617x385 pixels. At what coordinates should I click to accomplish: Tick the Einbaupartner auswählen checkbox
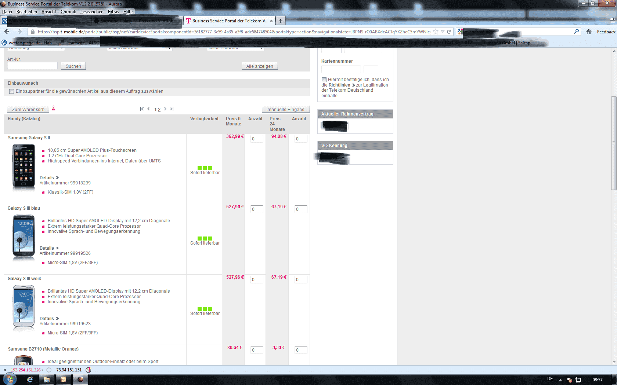(11, 91)
